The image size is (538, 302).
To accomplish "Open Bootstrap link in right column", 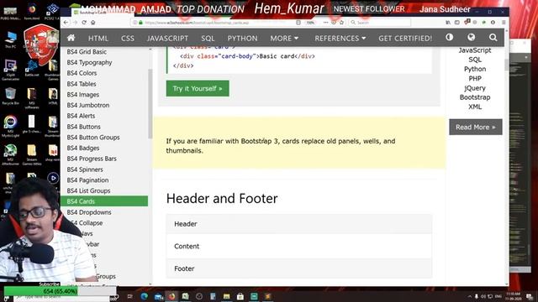I will coord(475,97).
